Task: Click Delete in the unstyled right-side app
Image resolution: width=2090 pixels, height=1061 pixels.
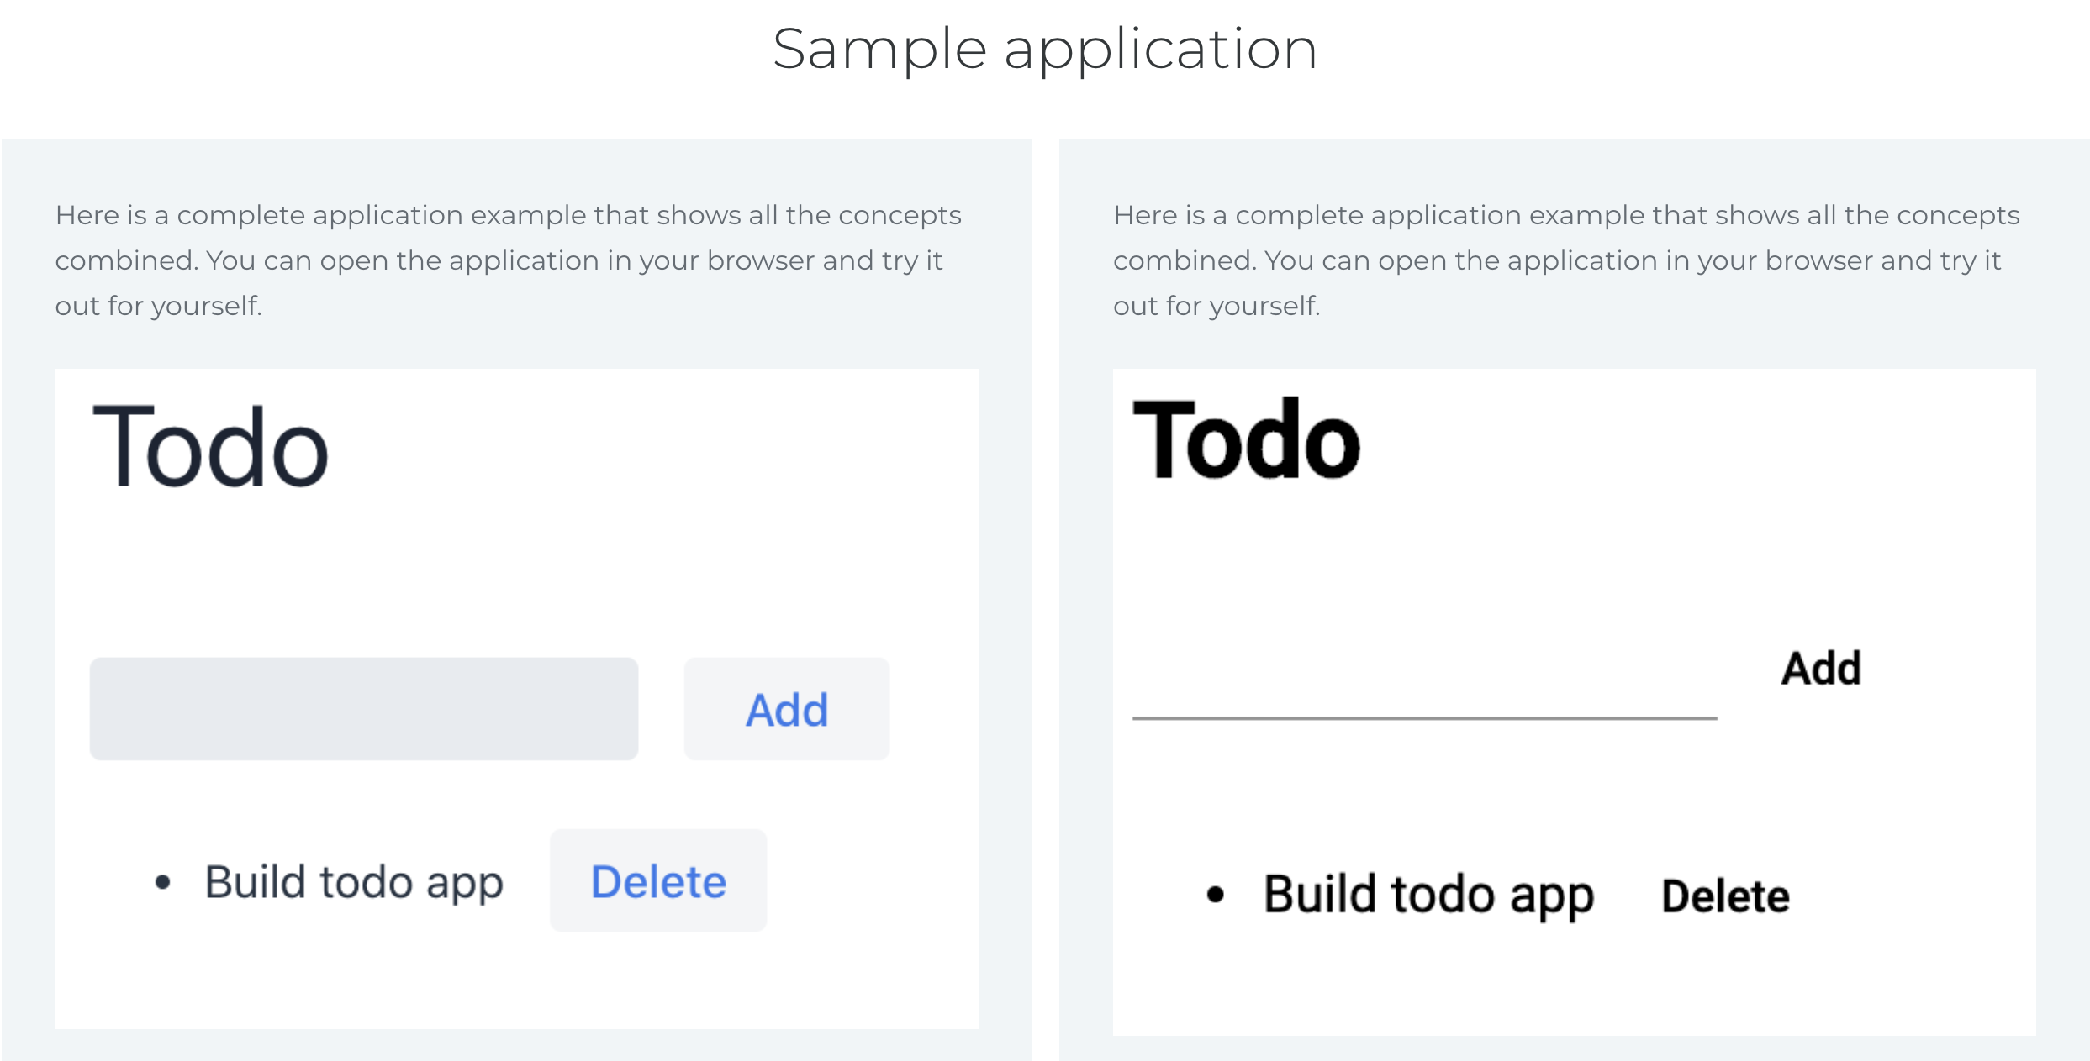Action: pyautogui.click(x=1725, y=893)
